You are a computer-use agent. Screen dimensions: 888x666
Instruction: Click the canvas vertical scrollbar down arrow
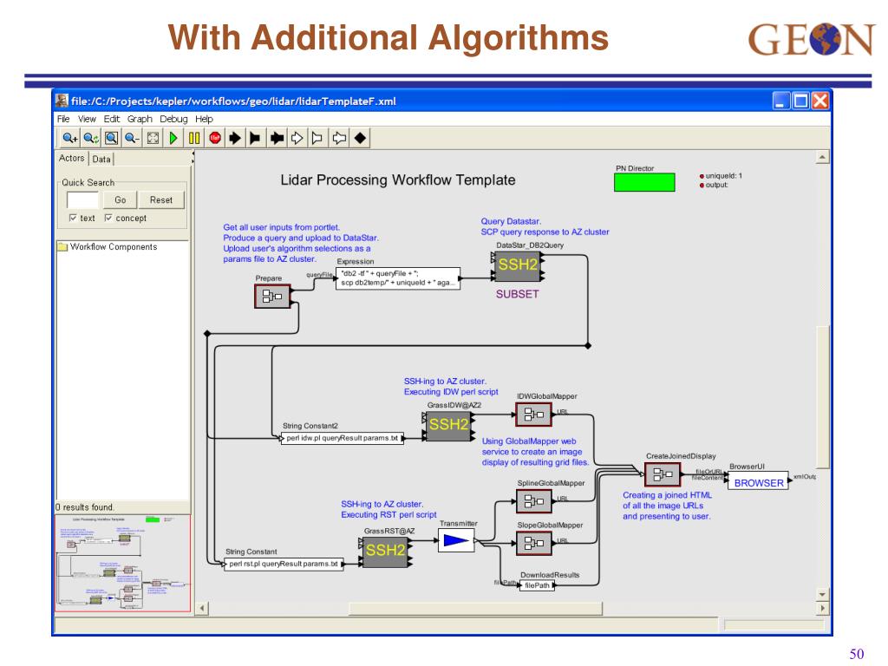pos(822,595)
